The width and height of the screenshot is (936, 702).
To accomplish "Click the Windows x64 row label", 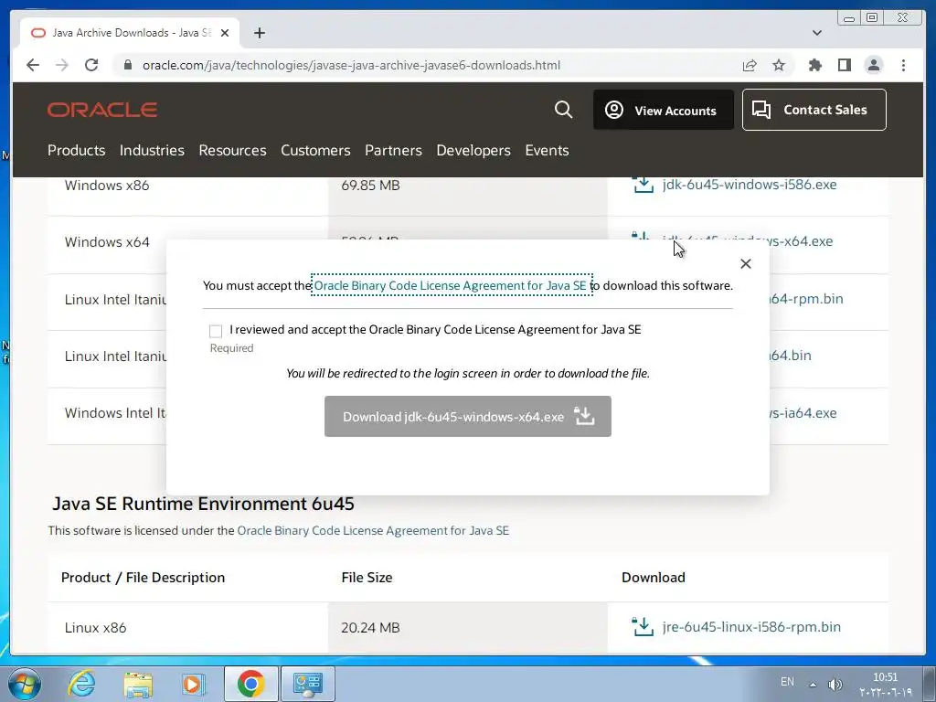I will [x=107, y=242].
